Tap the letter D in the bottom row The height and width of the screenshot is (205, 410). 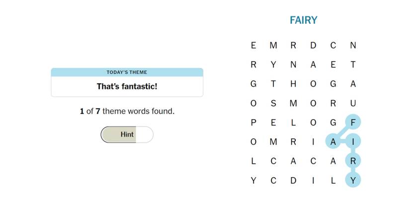(x=293, y=181)
